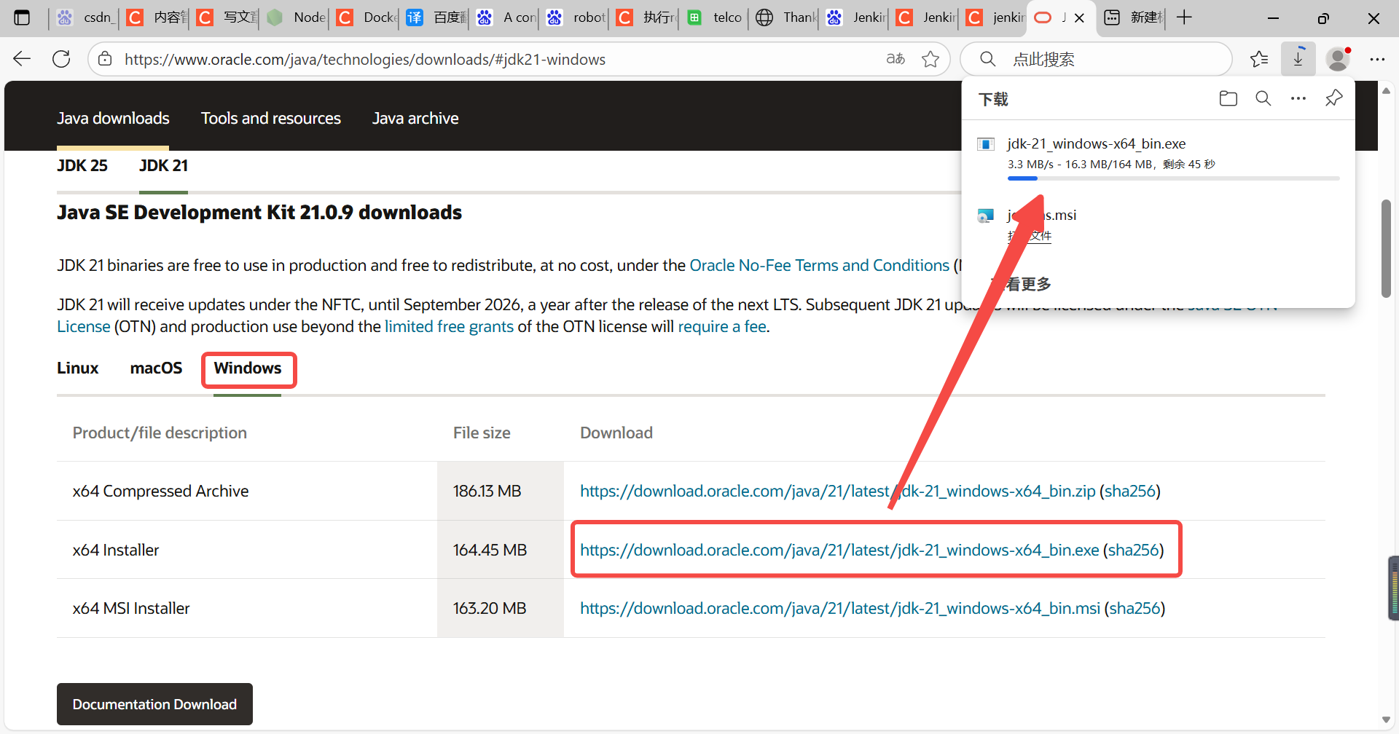Click the scrollbar down arrow
Image resolution: width=1399 pixels, height=734 pixels.
coord(1386,720)
